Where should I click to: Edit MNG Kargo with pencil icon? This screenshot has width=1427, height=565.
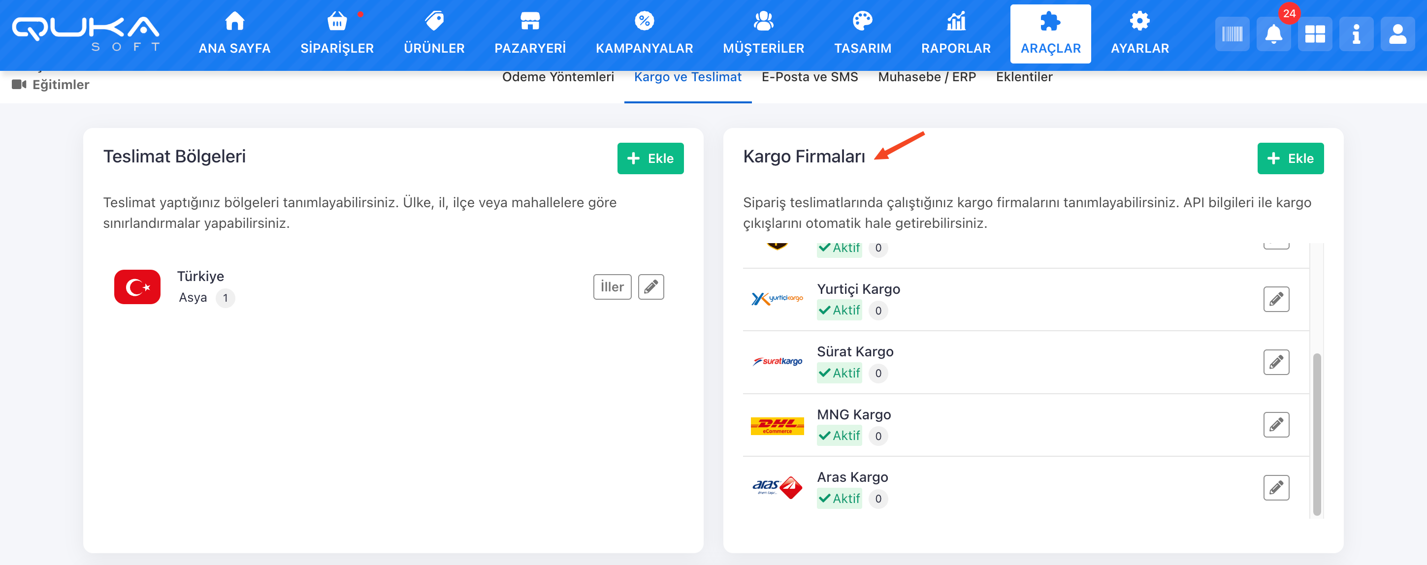1276,425
